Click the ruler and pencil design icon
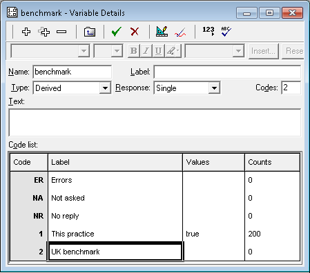This screenshot has width=310, height=273. (x=162, y=32)
